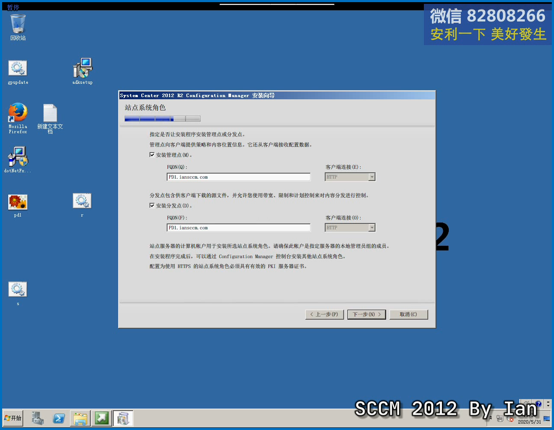This screenshot has width=554, height=430.
Task: Open the Mozilla Firefox shortcut
Action: click(18, 118)
